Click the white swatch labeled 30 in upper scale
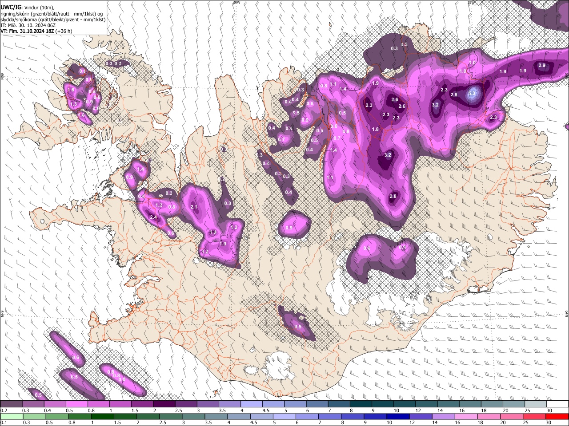The height and width of the screenshot is (426, 569). 558,404
